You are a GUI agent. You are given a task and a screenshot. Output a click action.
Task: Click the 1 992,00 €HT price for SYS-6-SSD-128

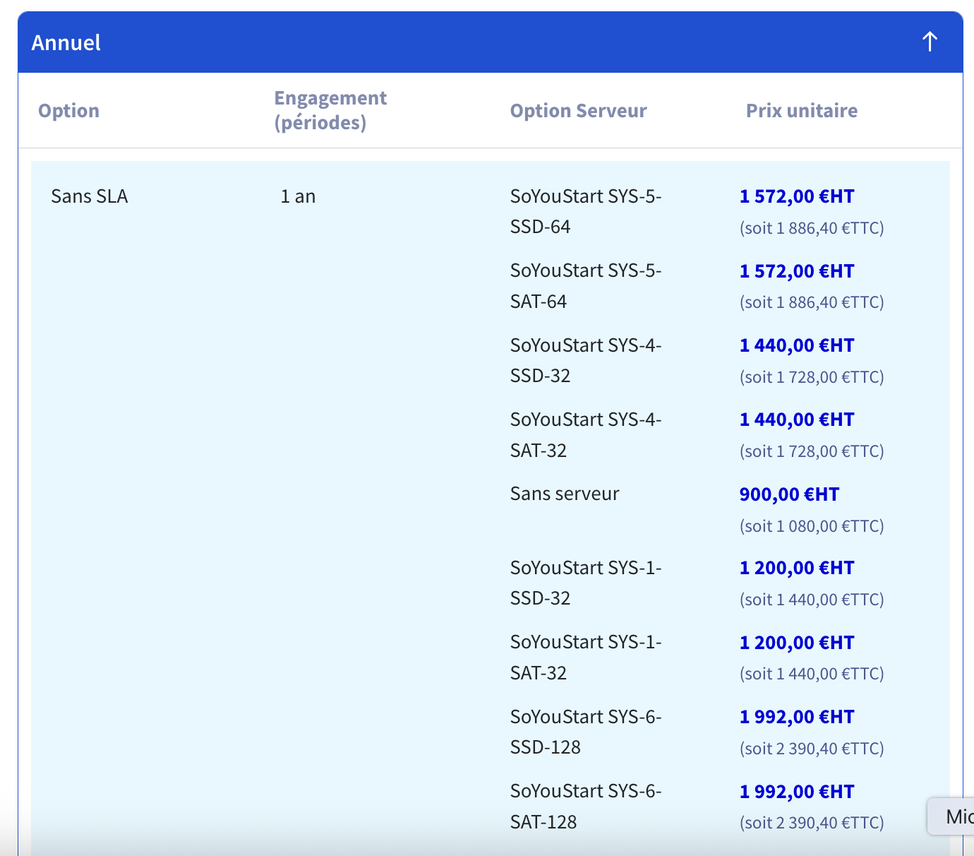point(797,717)
